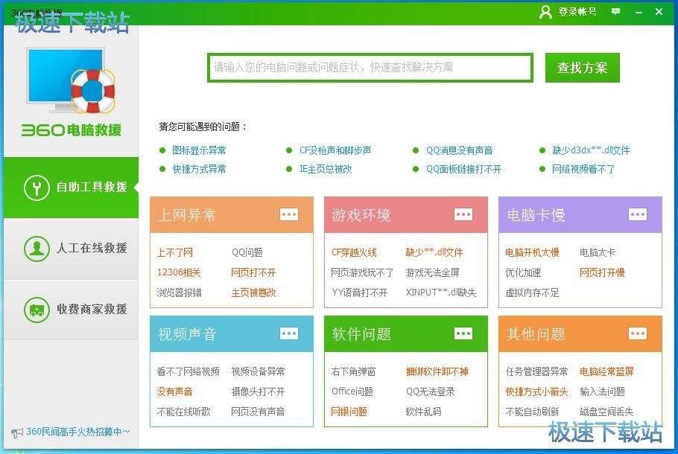Open the 缺少d3dx**.dll文件 suggestion
The width and height of the screenshot is (678, 454).
pyautogui.click(x=591, y=150)
